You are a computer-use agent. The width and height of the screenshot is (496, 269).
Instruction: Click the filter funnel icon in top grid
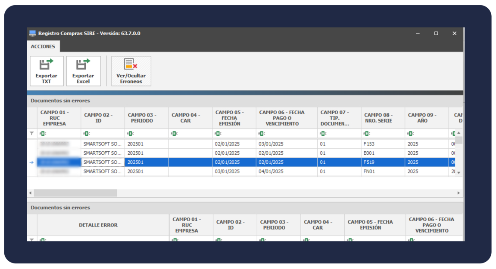point(31,134)
